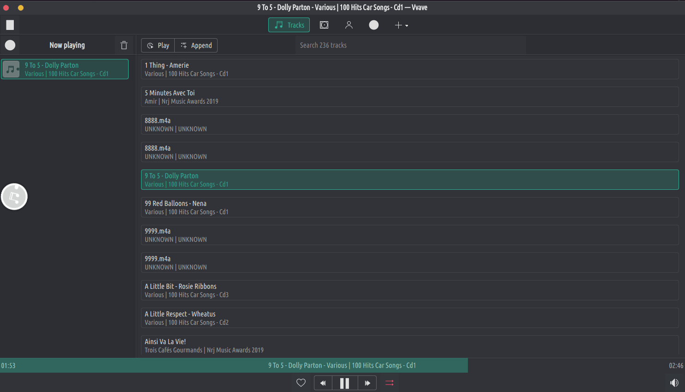
Task: Clear the Now playing queue with trash icon
Action: [124, 45]
